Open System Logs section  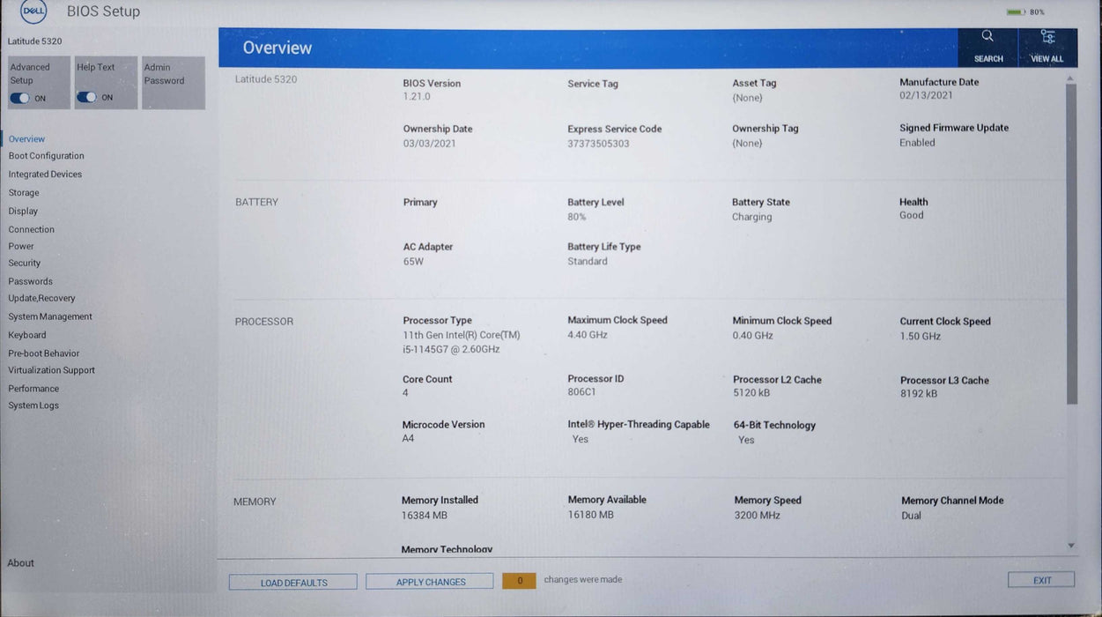(33, 405)
